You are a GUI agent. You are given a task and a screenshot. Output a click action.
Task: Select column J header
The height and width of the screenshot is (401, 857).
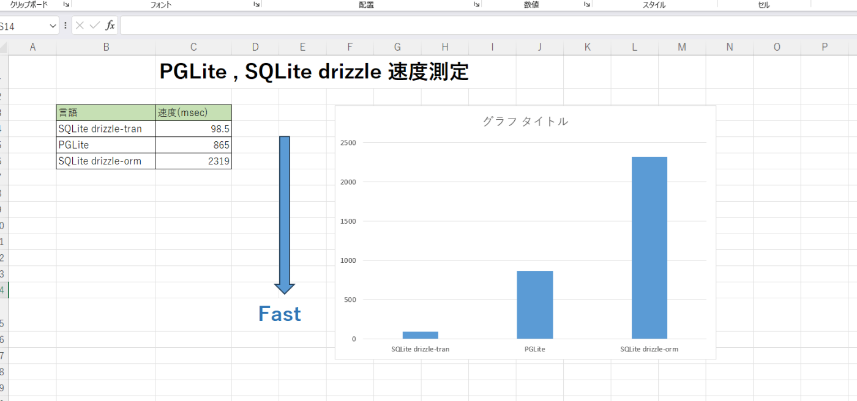point(540,47)
